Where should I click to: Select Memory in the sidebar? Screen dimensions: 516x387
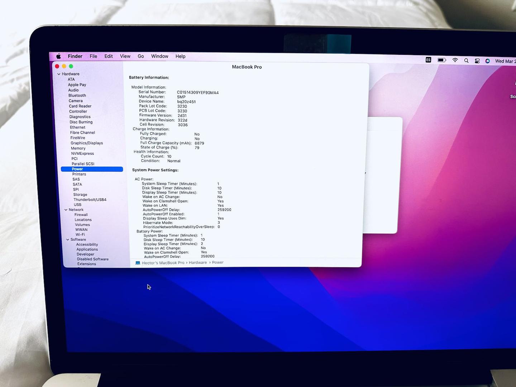pyautogui.click(x=78, y=148)
